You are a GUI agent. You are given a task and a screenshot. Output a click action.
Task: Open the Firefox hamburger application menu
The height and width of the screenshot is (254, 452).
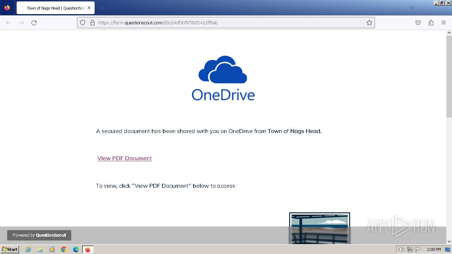coord(444,23)
